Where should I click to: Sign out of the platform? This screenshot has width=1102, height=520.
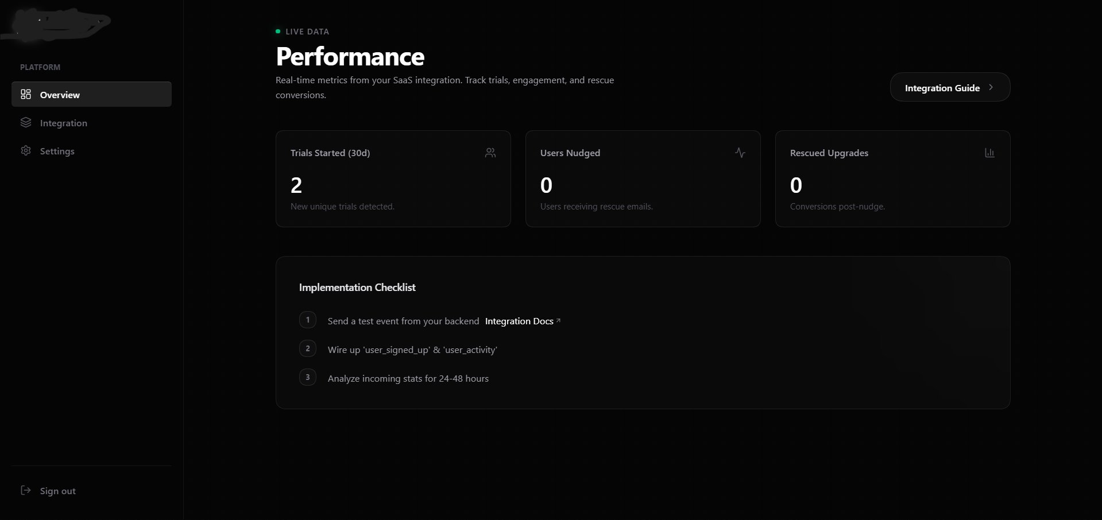click(57, 491)
